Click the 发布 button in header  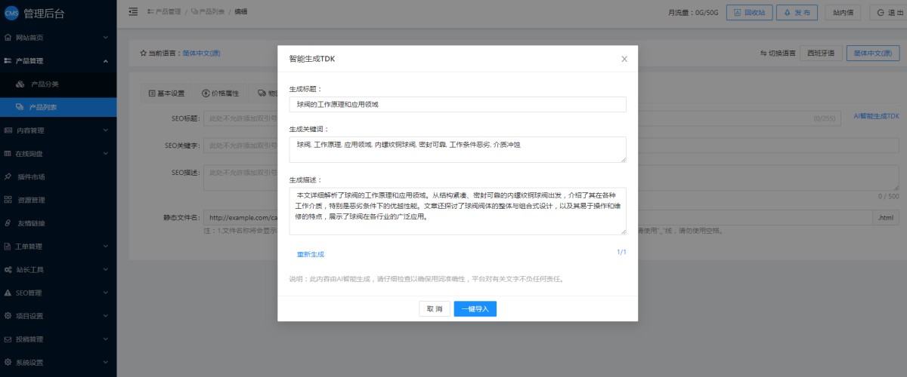796,12
